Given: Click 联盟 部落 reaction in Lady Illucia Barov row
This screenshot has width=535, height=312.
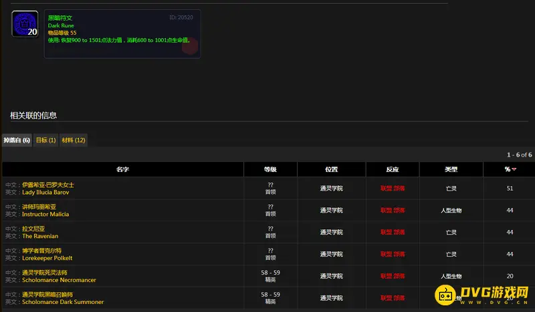Looking at the screenshot, I should pyautogui.click(x=393, y=189).
